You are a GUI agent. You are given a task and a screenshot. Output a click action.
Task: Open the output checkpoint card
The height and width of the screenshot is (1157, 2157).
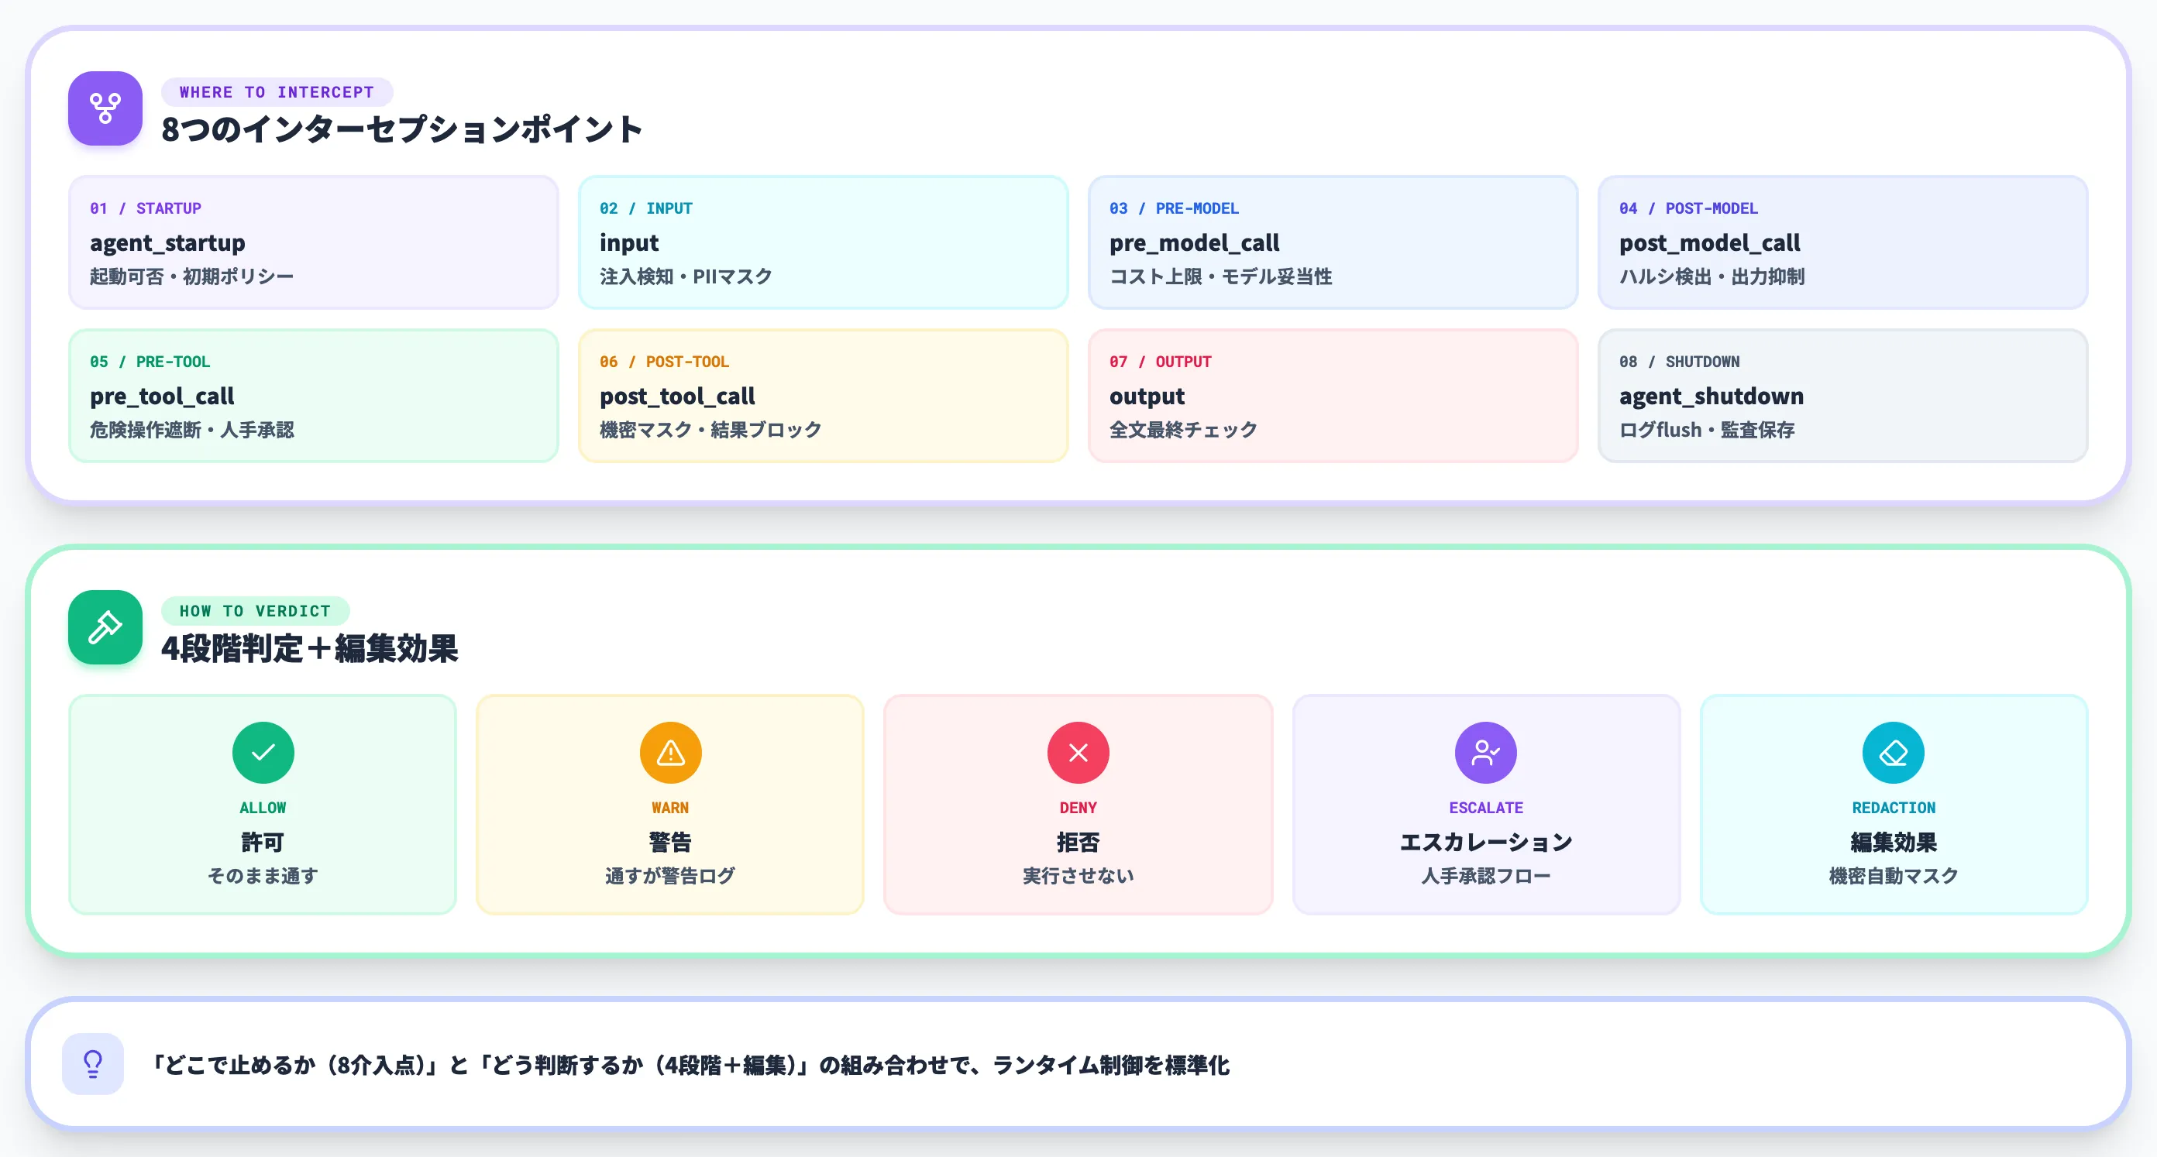(x=1333, y=395)
